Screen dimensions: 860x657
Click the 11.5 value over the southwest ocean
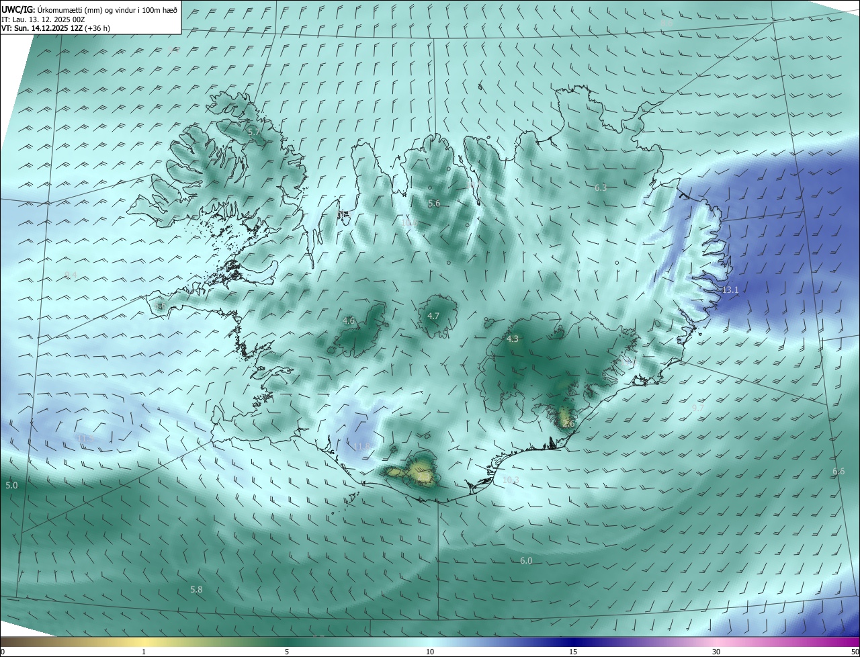point(85,439)
